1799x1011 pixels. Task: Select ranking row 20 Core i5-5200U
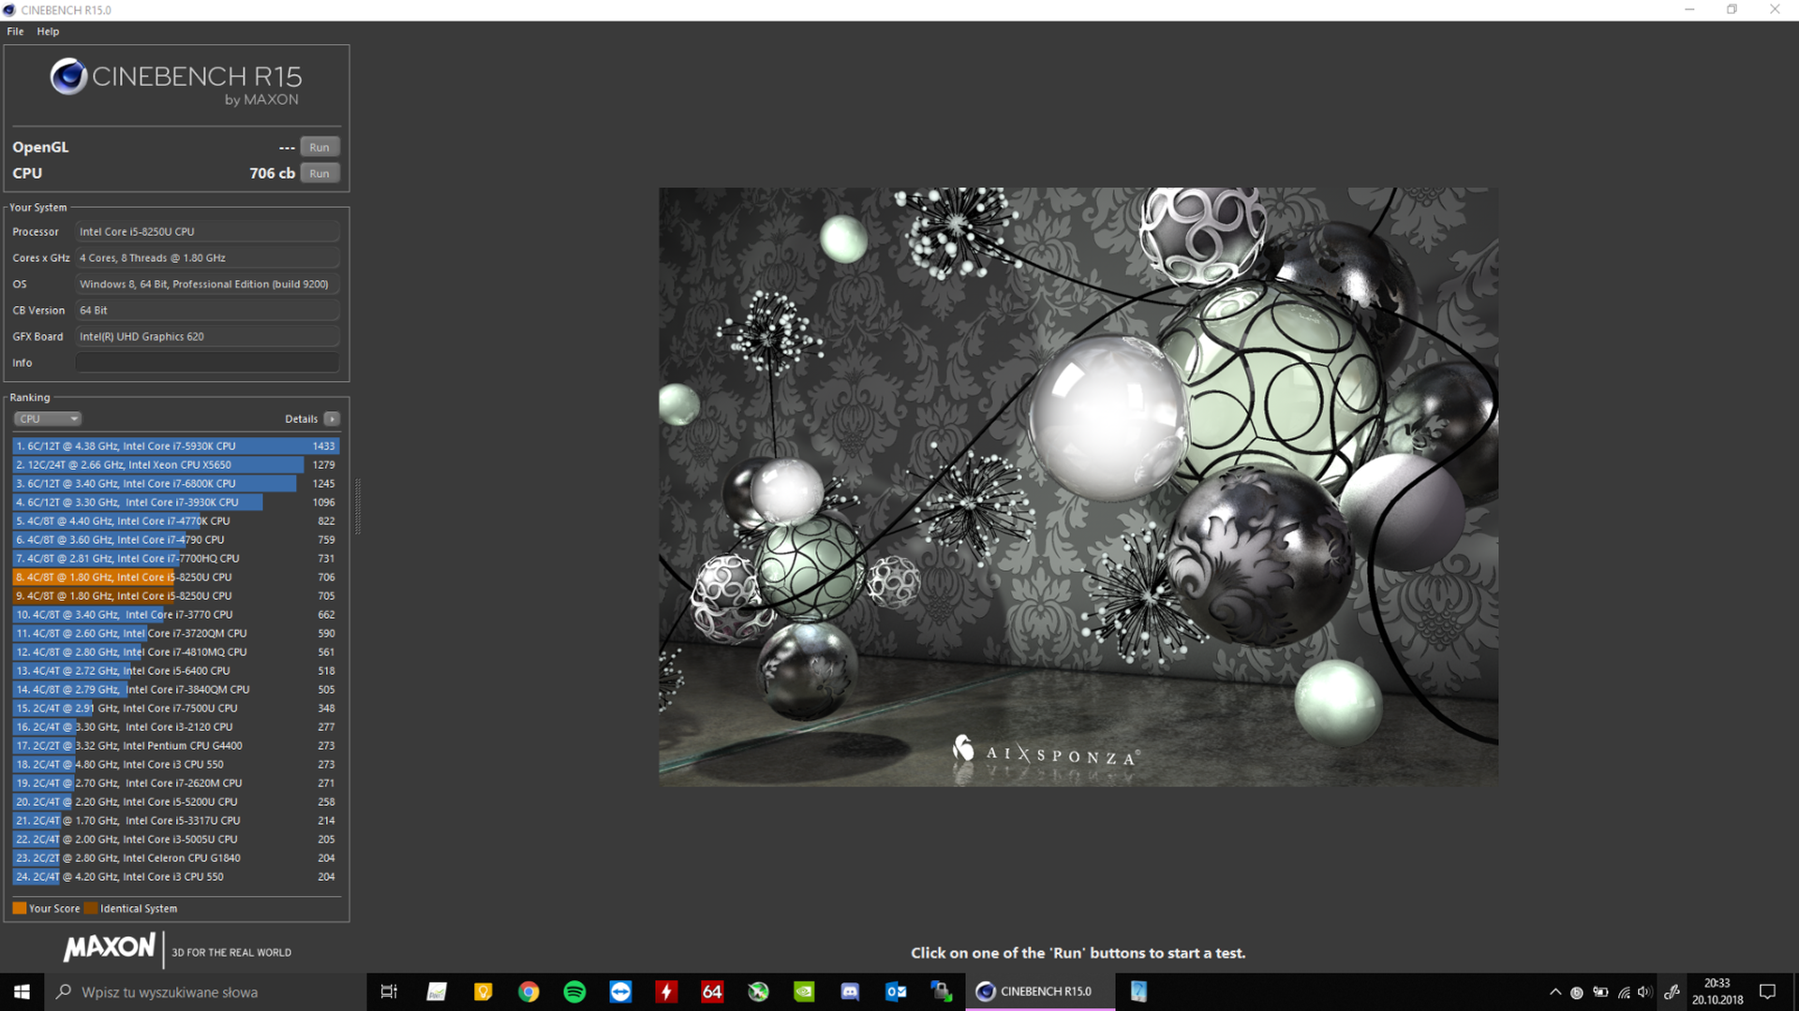pyautogui.click(x=176, y=801)
